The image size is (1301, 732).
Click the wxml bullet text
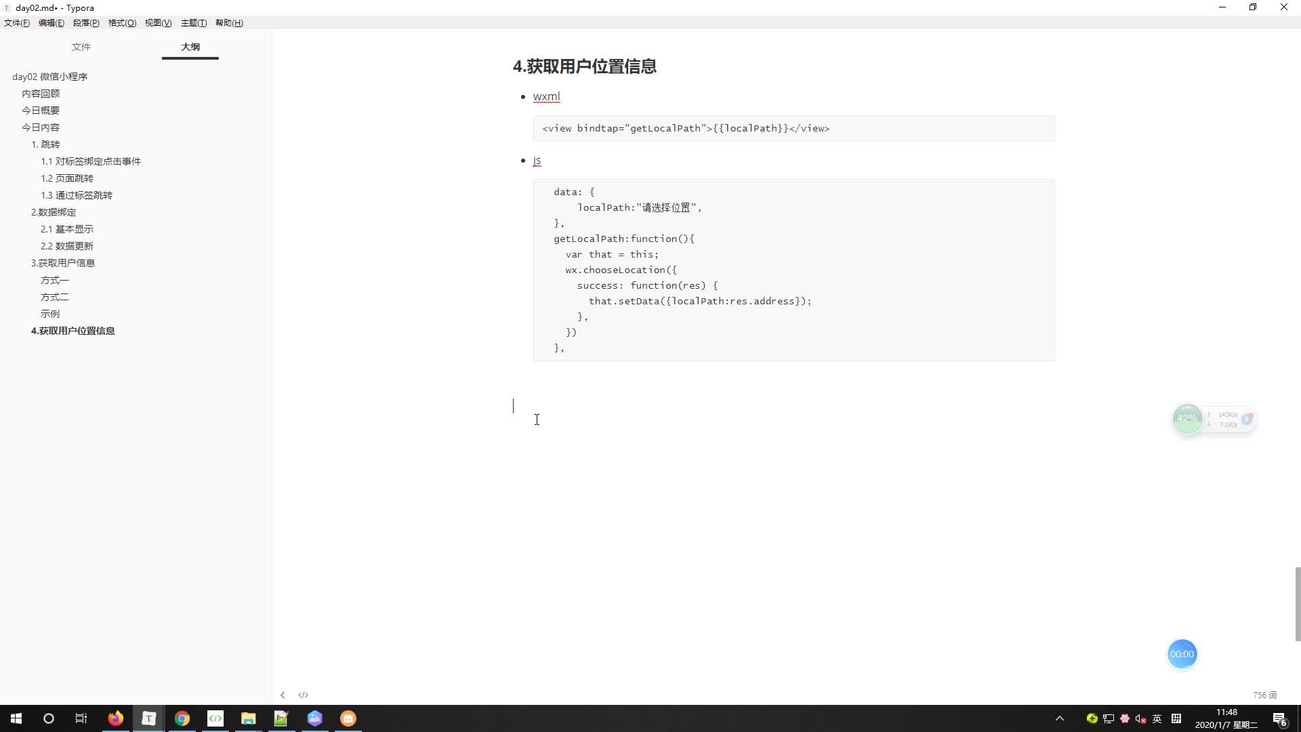tap(546, 96)
